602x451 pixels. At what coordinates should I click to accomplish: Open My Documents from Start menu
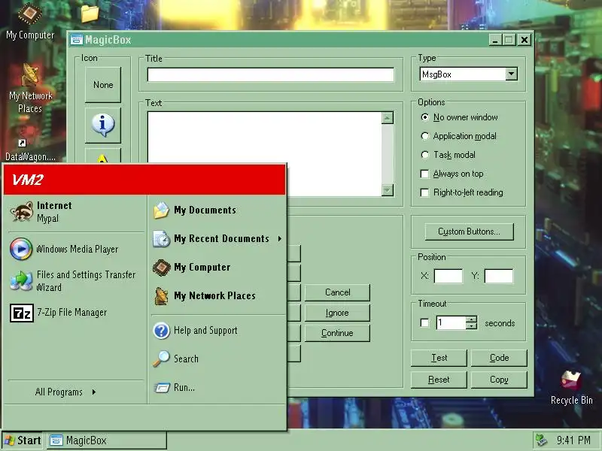tap(217, 210)
